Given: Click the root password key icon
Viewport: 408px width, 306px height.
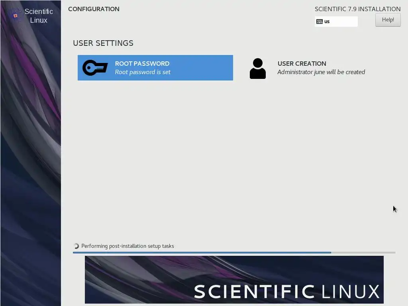Looking at the screenshot, I should point(95,68).
